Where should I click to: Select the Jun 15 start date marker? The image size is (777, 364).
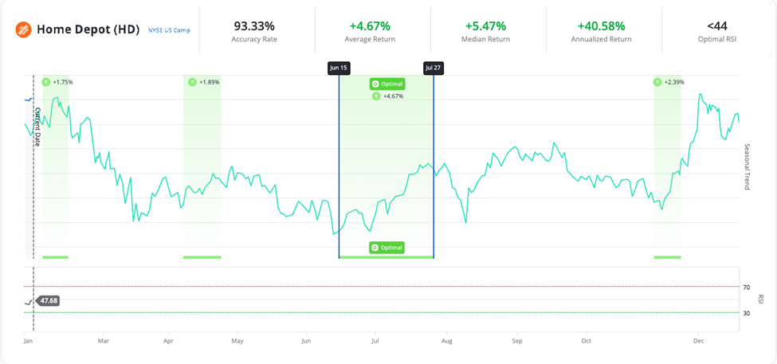339,68
